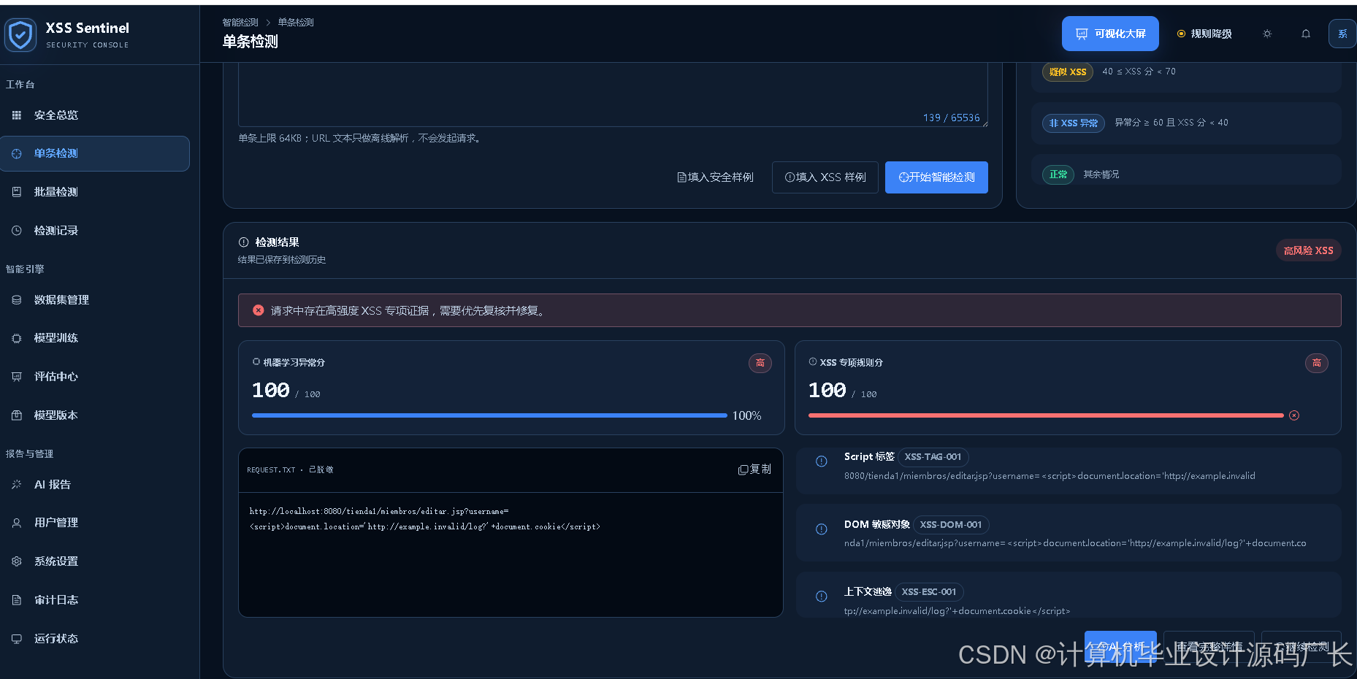Click the 安全总览 grid icon

(17, 115)
